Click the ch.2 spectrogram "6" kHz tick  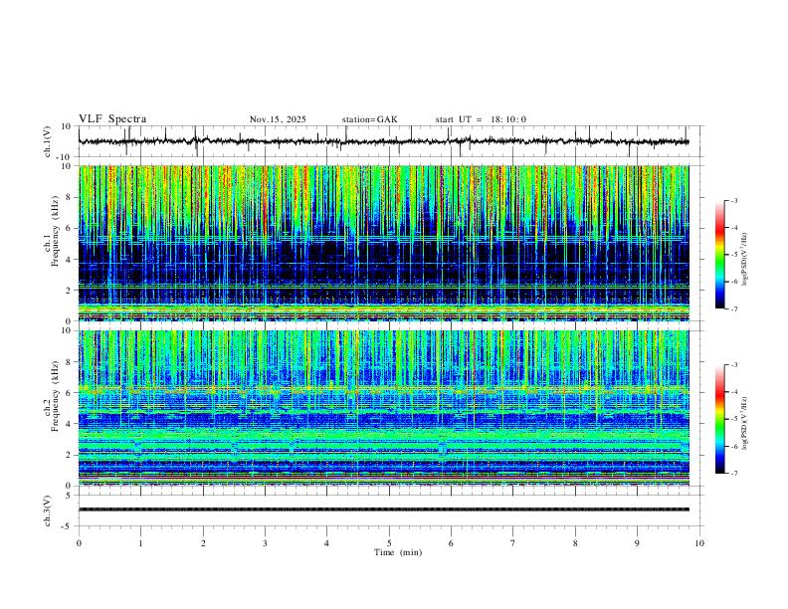(70, 393)
